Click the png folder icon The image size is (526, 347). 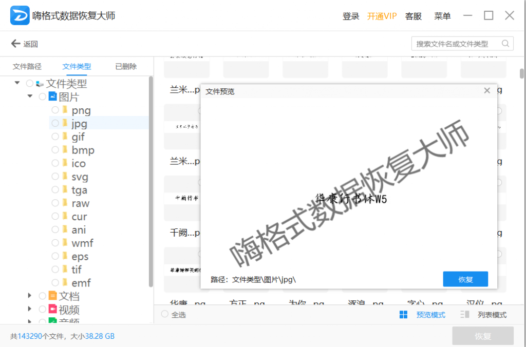pyautogui.click(x=65, y=110)
